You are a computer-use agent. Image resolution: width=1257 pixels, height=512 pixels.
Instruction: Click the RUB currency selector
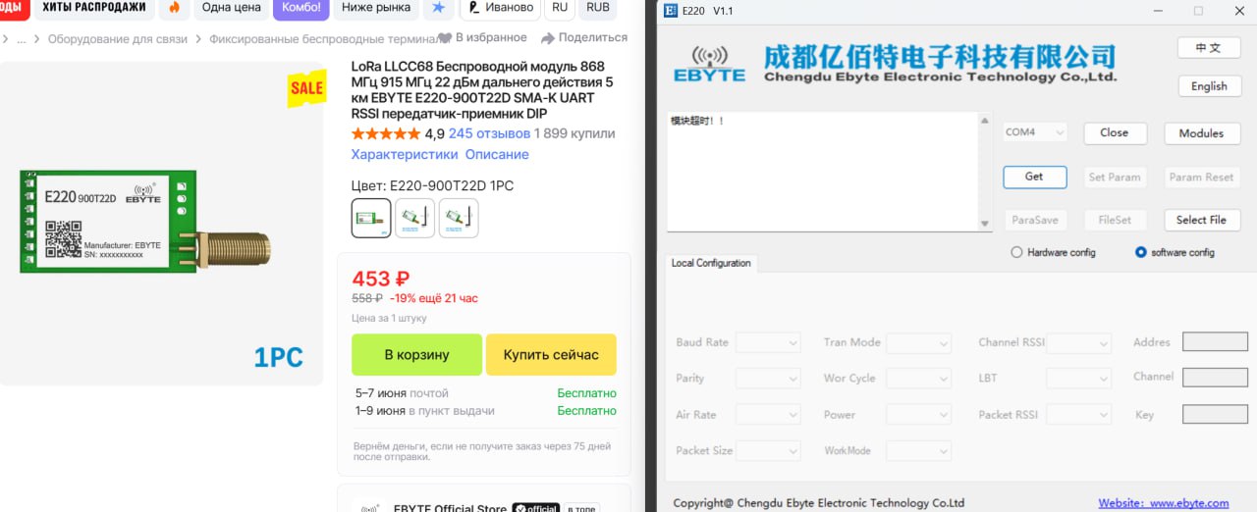(597, 7)
